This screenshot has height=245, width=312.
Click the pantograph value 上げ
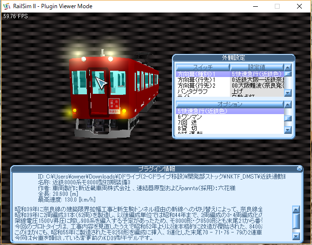tap(257, 91)
